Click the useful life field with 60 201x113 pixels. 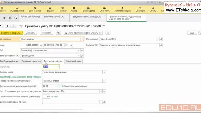pos(46,97)
